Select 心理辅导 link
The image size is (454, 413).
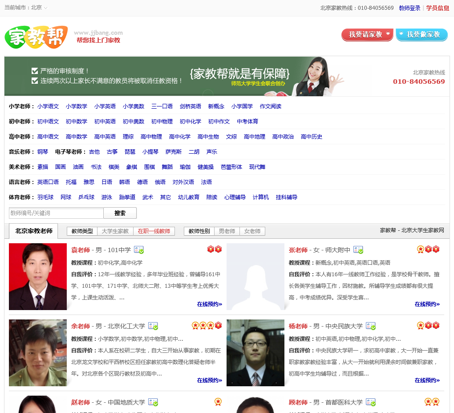click(235, 197)
